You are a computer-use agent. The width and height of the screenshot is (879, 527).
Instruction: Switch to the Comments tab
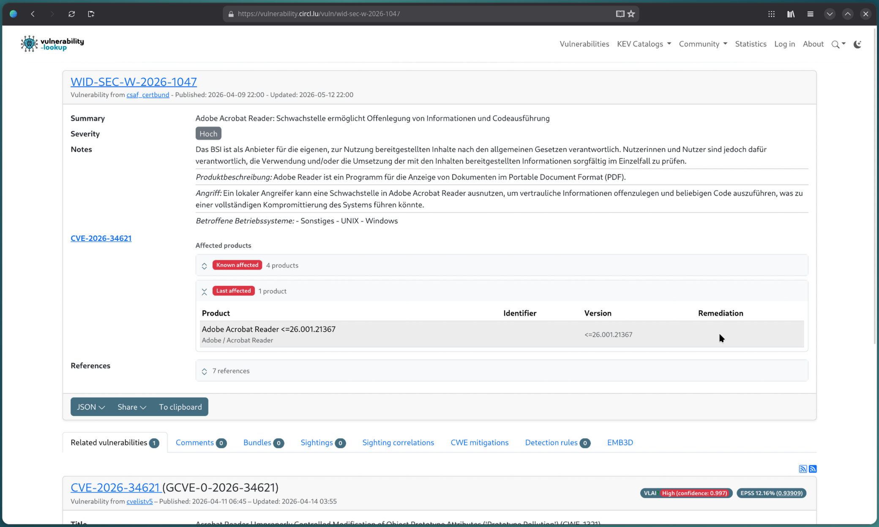click(201, 442)
